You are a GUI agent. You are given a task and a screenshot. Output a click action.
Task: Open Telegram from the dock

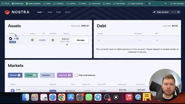click(98, 97)
